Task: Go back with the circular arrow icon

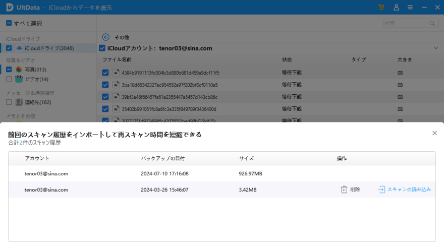Action: [105, 37]
